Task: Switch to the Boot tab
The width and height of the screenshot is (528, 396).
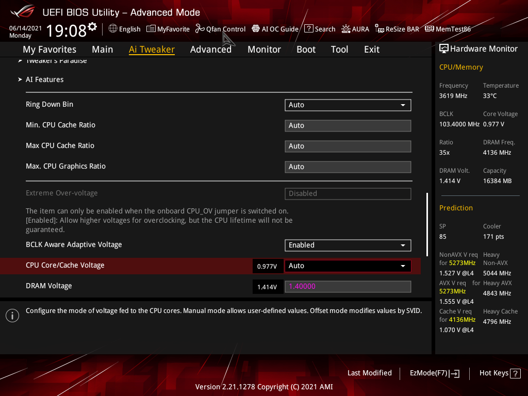Action: (306, 49)
